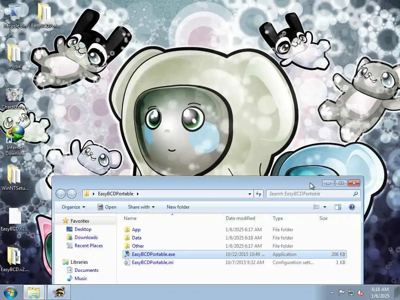Select the App folder
This screenshot has width=400, height=300.
pyautogui.click(x=136, y=230)
